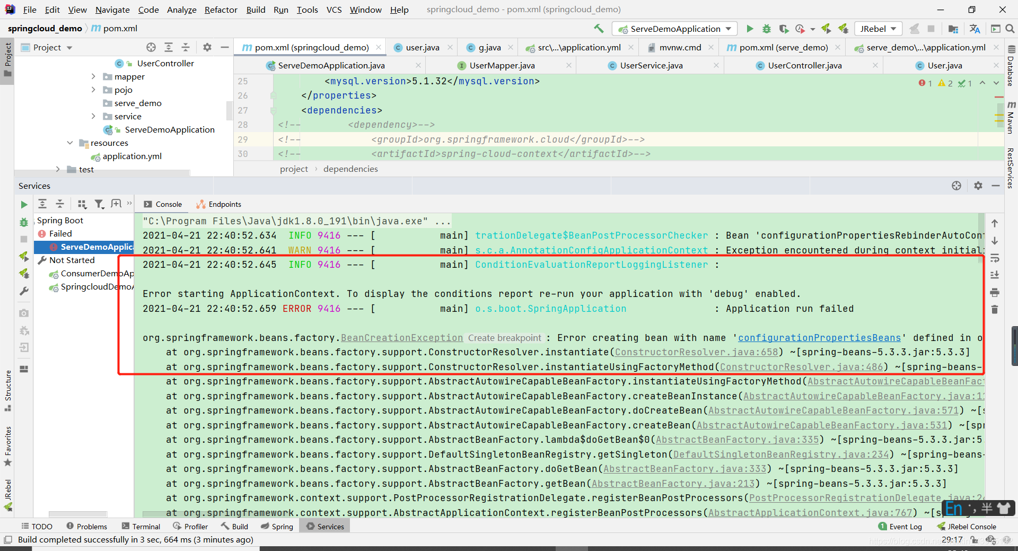Expand the mapper folder arrow
Screen dimensions: 1018x551
point(93,76)
